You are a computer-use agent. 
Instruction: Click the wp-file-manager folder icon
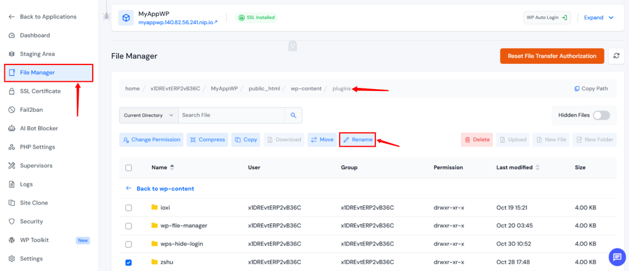coord(154,226)
